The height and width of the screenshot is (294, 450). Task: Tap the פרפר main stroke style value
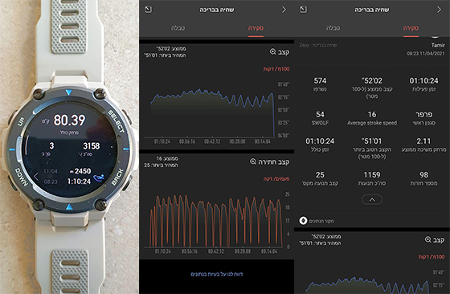[x=424, y=114]
